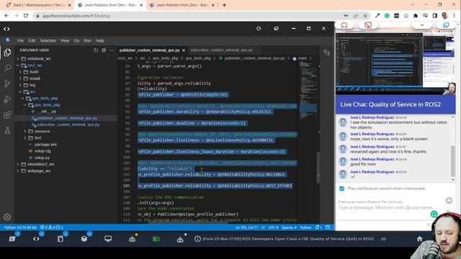The width and height of the screenshot is (461, 259).
Task: Toggle Play notification sound when mentioned checkbox
Action: click(x=341, y=188)
